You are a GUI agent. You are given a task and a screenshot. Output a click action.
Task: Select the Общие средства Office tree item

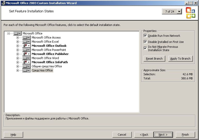click(x=47, y=66)
